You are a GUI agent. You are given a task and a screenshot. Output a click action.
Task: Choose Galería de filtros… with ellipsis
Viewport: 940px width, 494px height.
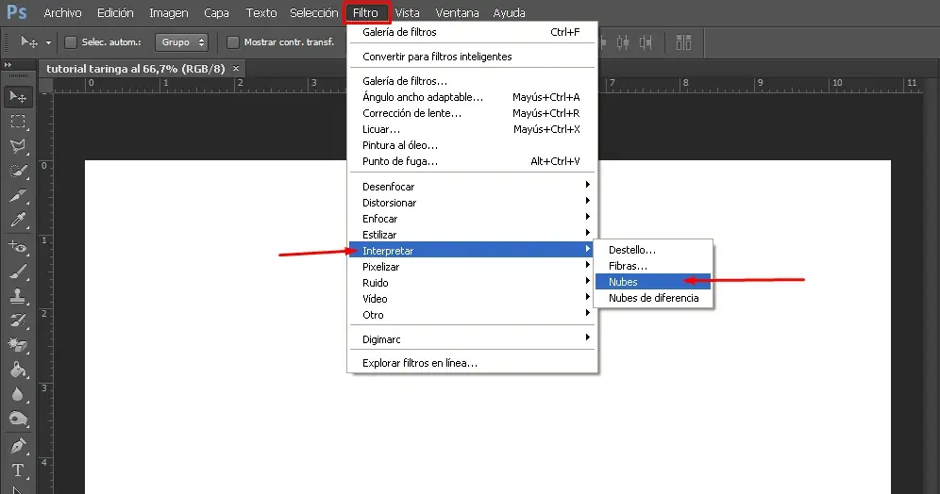(473, 81)
